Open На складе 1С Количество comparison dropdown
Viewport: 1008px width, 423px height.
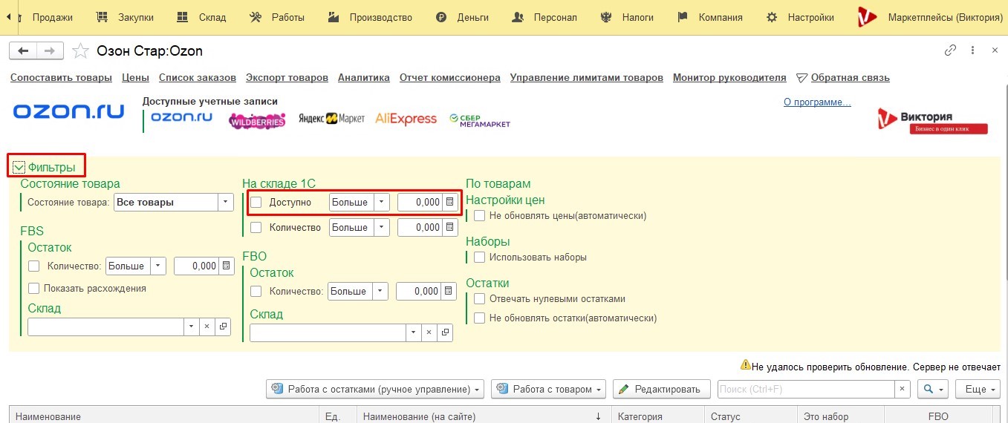coord(381,227)
